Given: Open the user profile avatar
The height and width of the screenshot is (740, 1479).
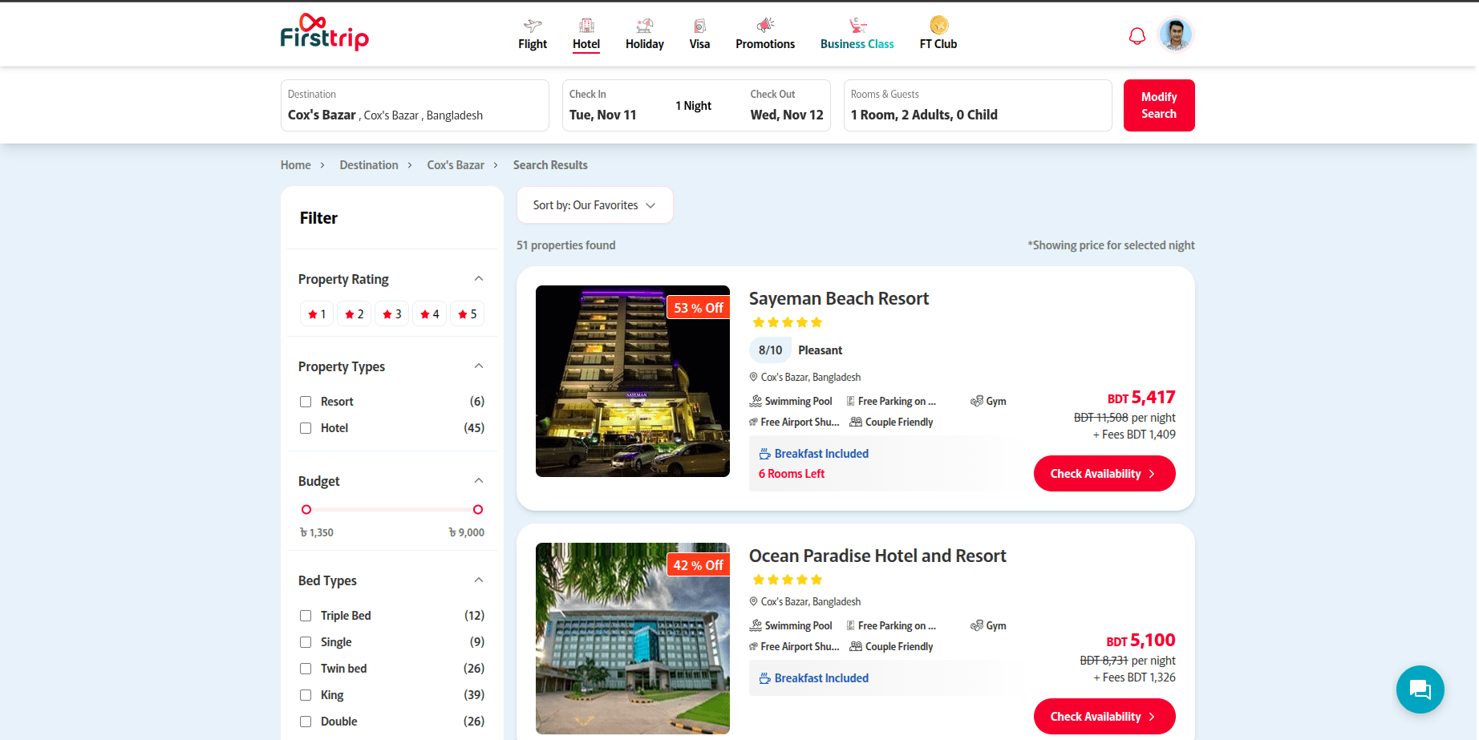Looking at the screenshot, I should click(x=1175, y=34).
